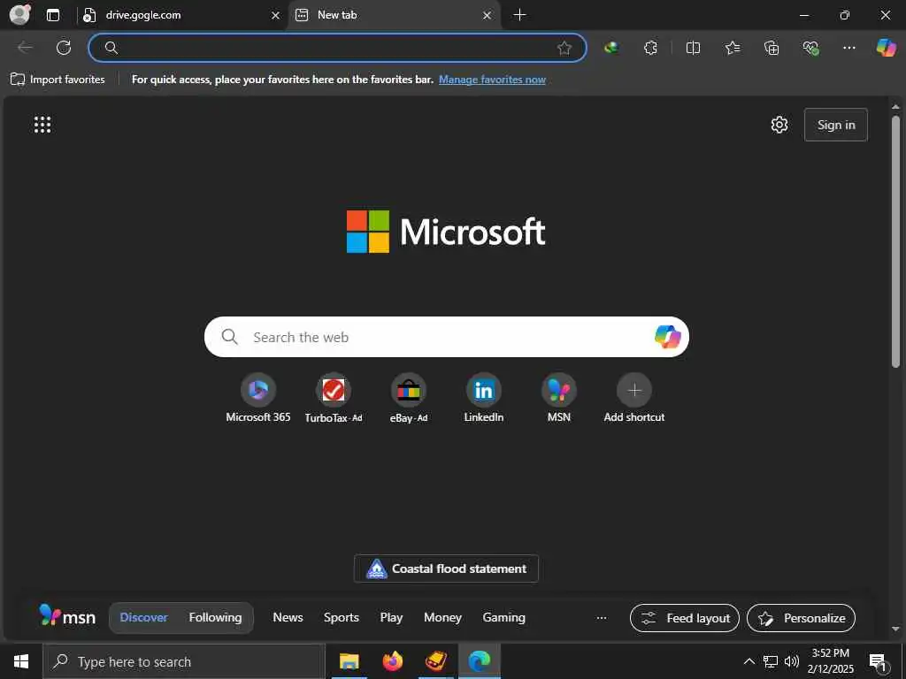
Task: Open the TurboTax shortcut
Action: (334, 399)
